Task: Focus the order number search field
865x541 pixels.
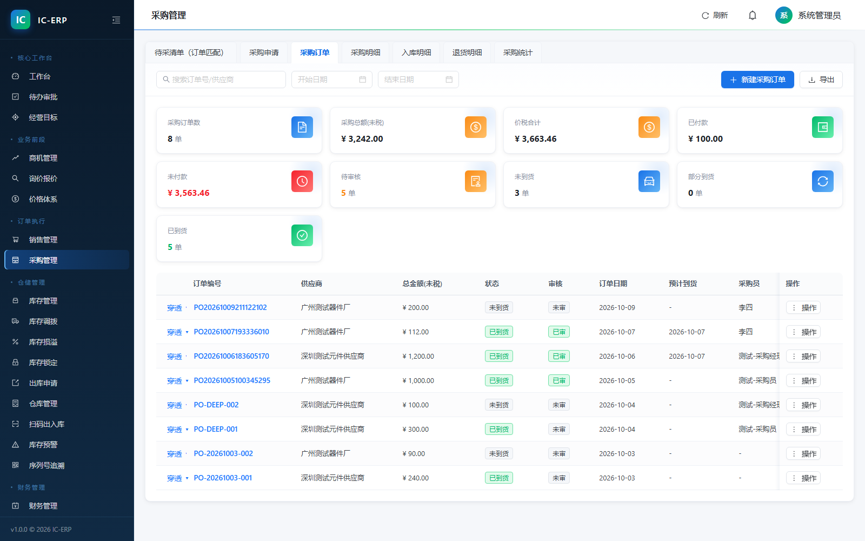Action: coord(221,80)
